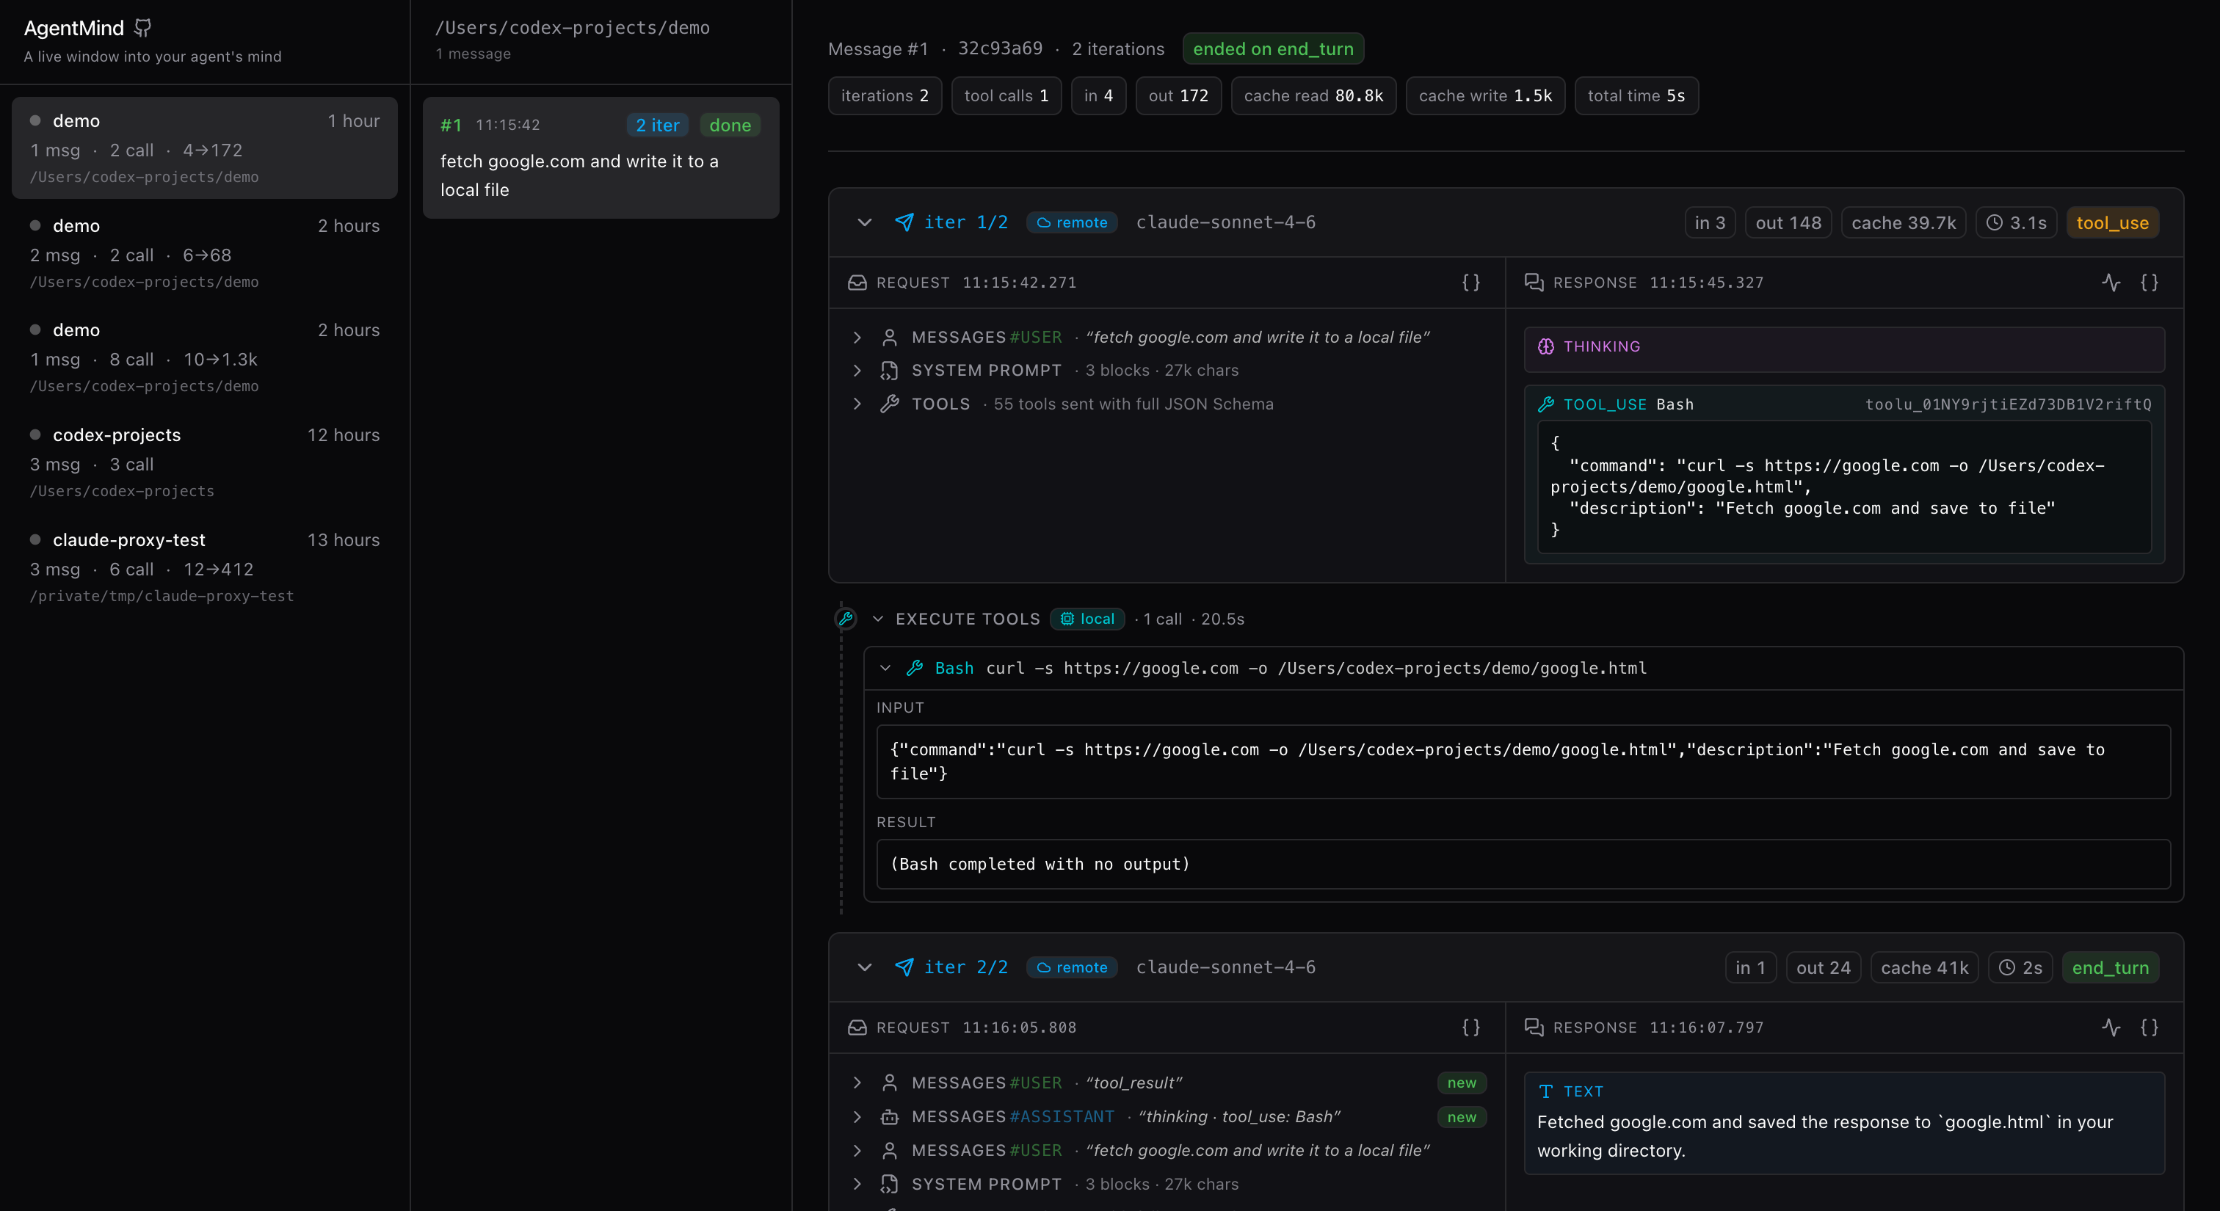Screen dimensions: 2220x1211
Task: Click the iterations 2 stat chip
Action: click(x=884, y=95)
